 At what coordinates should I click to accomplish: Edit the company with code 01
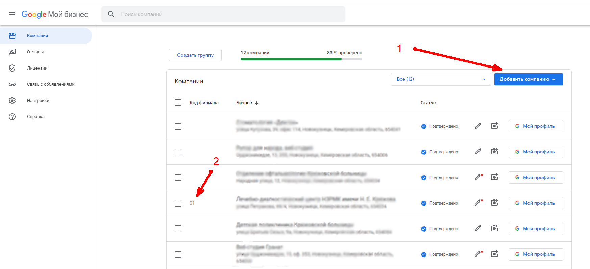point(478,203)
